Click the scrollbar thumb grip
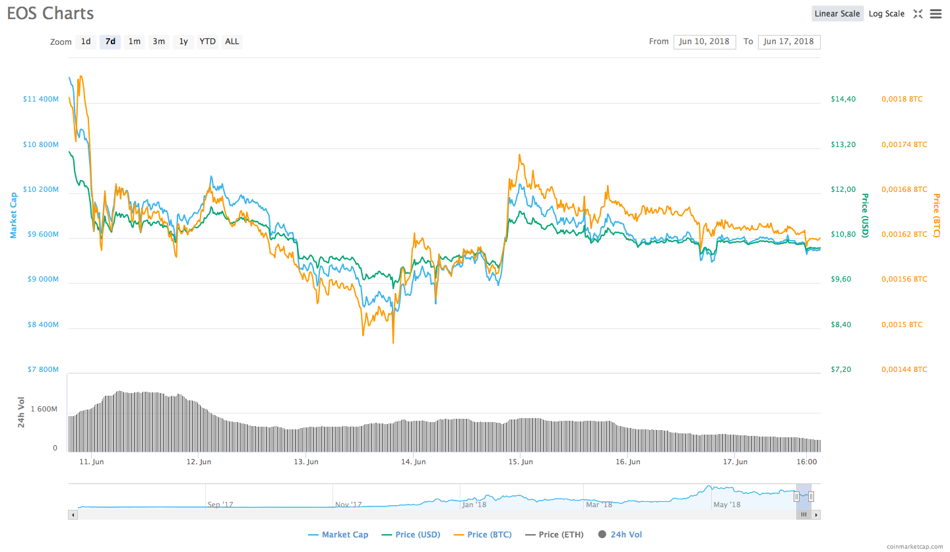950x552 pixels. pos(804,514)
